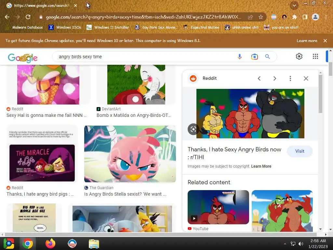Launch Firefox from the taskbar
This screenshot has height=250, width=333.
point(50,243)
